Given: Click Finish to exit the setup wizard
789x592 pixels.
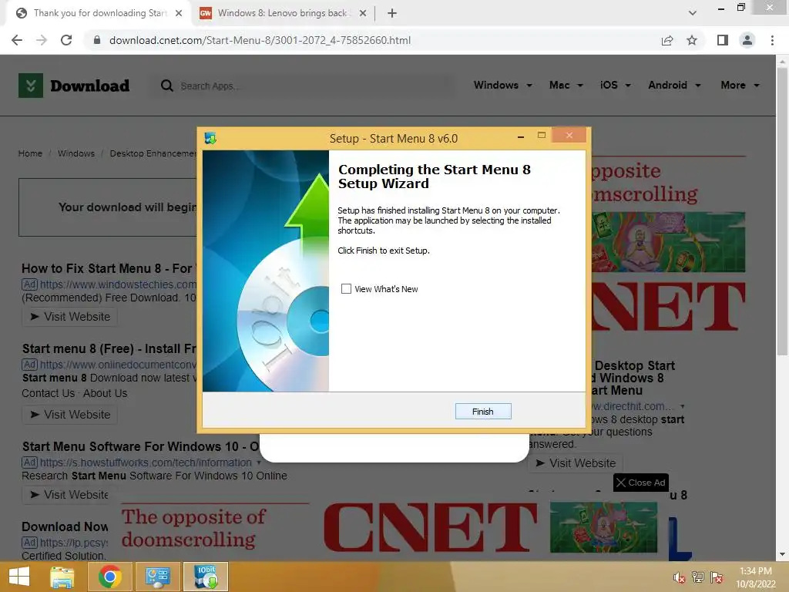Looking at the screenshot, I should point(482,412).
